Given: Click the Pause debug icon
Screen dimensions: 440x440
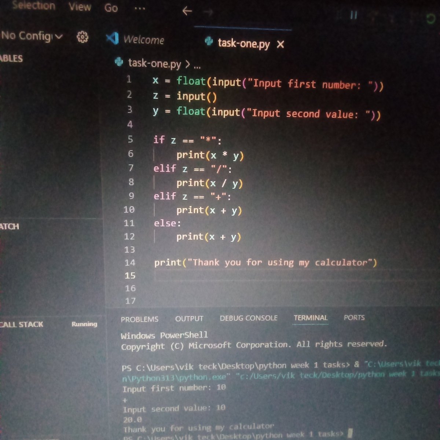Looking at the screenshot, I should coord(353,15).
